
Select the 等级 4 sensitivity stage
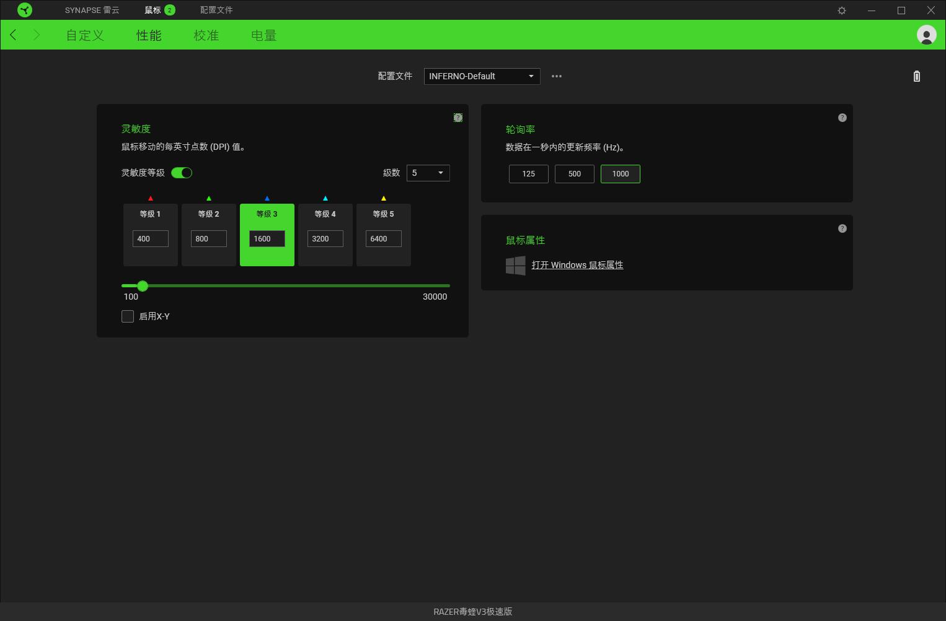[x=325, y=215]
